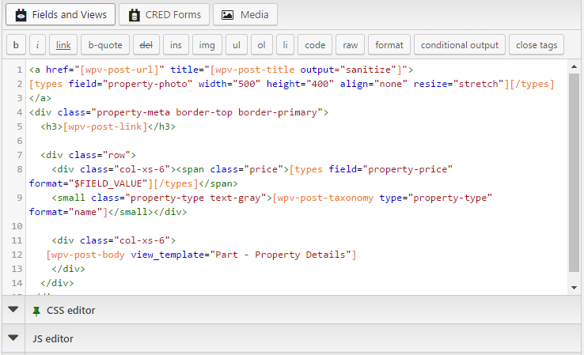
Task: Click "property-meta border-top border-primary" class text
Action: coord(207,112)
